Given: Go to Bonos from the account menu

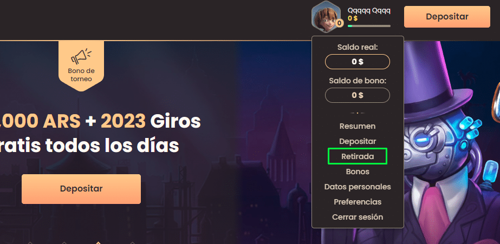Looking at the screenshot, I should point(358,172).
